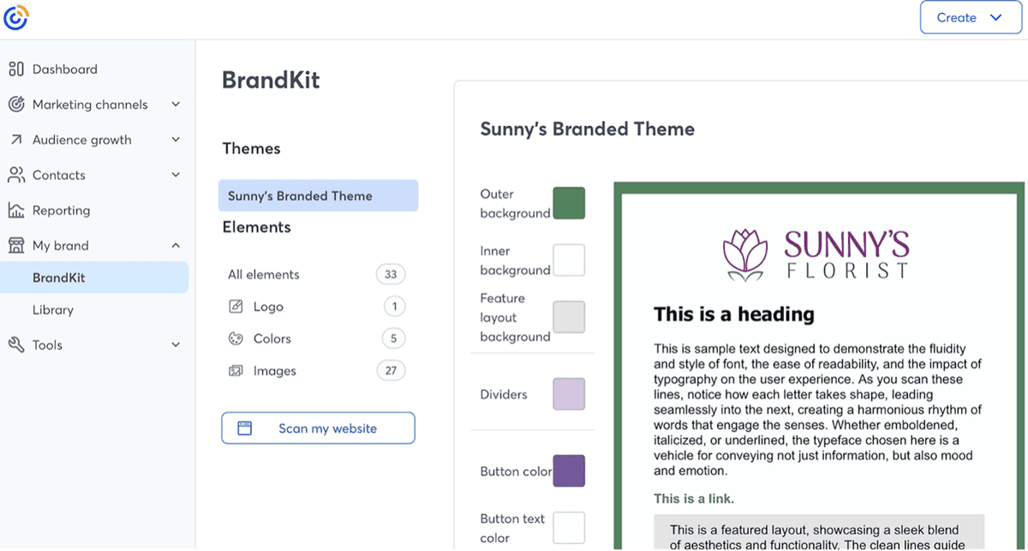The height and width of the screenshot is (551, 1028).
Task: Click the Scan my website button
Action: click(318, 428)
